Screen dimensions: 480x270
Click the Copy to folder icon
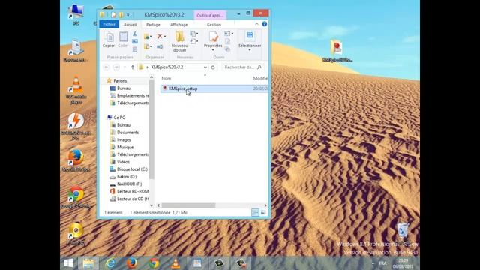(148, 46)
